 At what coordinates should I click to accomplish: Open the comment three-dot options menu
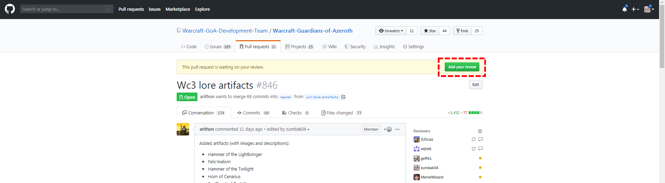tap(397, 129)
